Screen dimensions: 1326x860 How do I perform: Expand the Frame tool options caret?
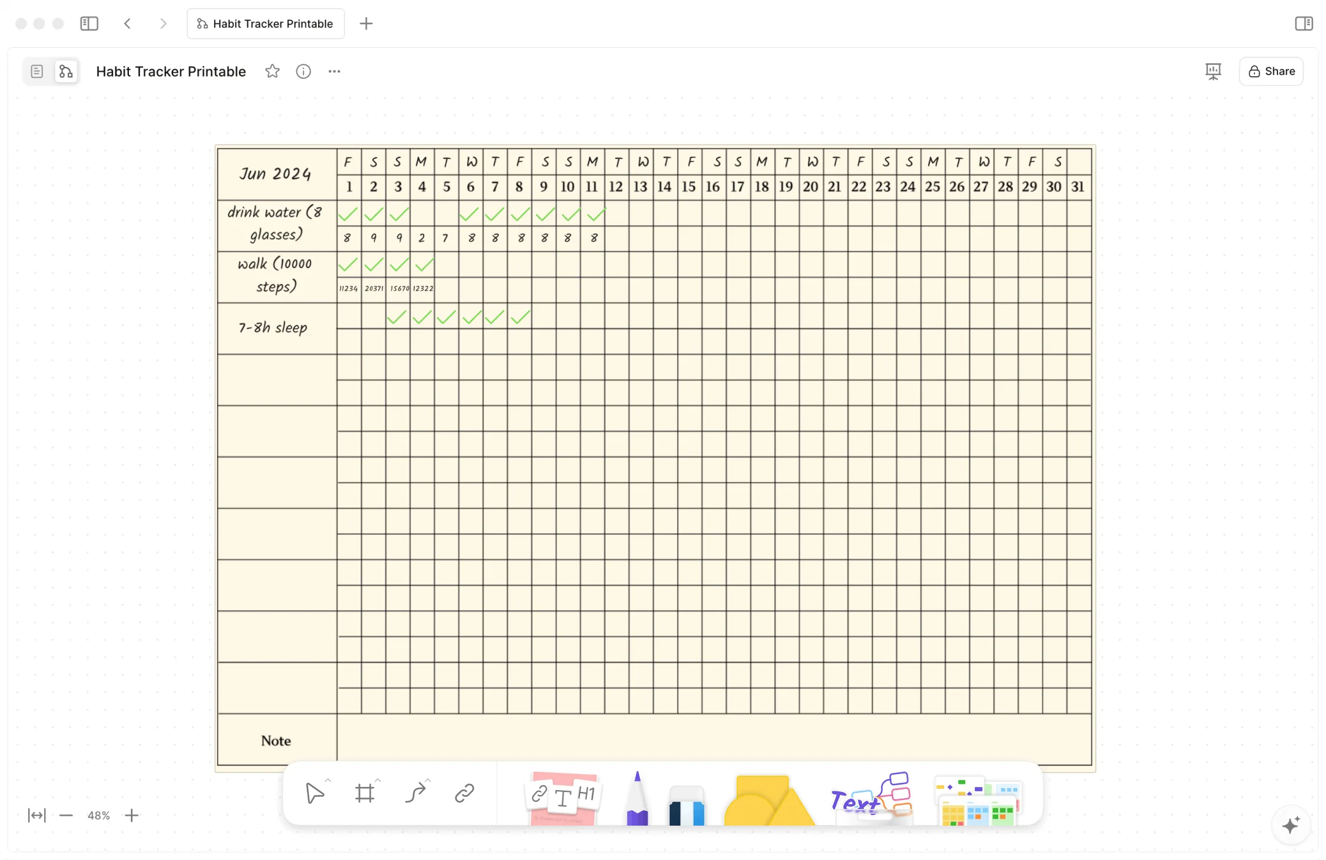point(378,780)
